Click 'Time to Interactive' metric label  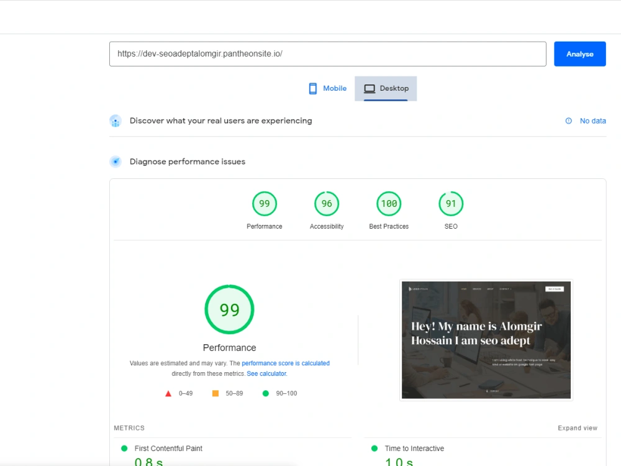click(414, 449)
